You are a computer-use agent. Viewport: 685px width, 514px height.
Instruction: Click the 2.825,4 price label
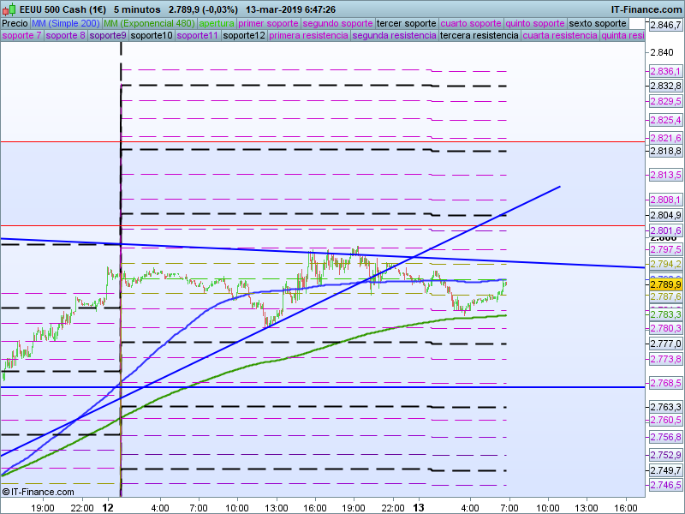(665, 120)
